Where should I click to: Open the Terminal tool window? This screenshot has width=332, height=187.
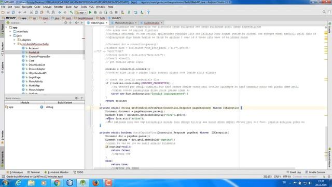click(33, 172)
